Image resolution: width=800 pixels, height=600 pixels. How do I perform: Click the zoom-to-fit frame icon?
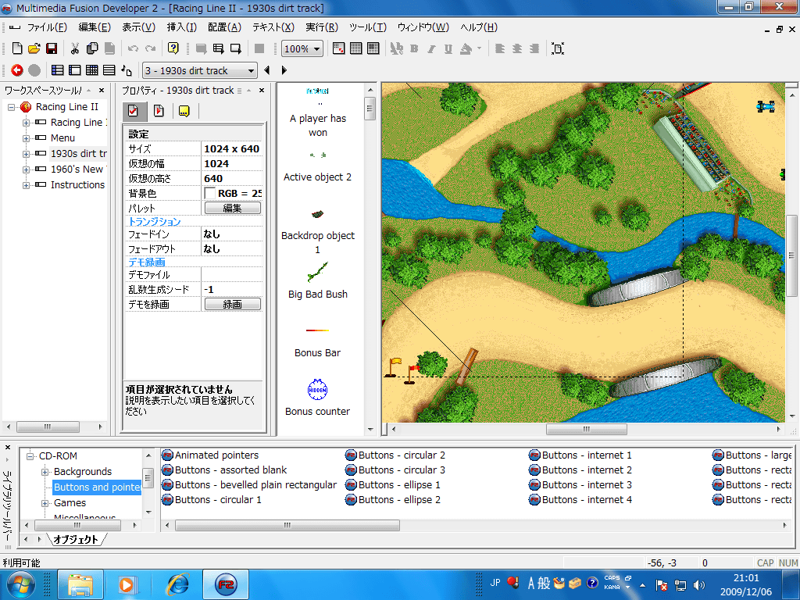click(558, 48)
